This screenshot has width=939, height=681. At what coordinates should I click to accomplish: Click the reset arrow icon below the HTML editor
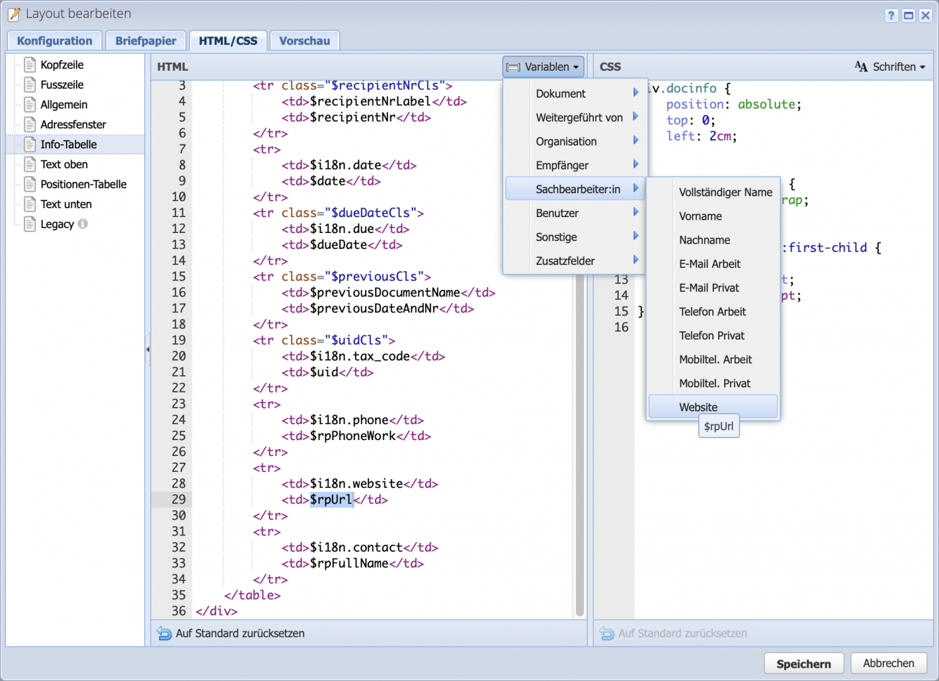pos(163,633)
